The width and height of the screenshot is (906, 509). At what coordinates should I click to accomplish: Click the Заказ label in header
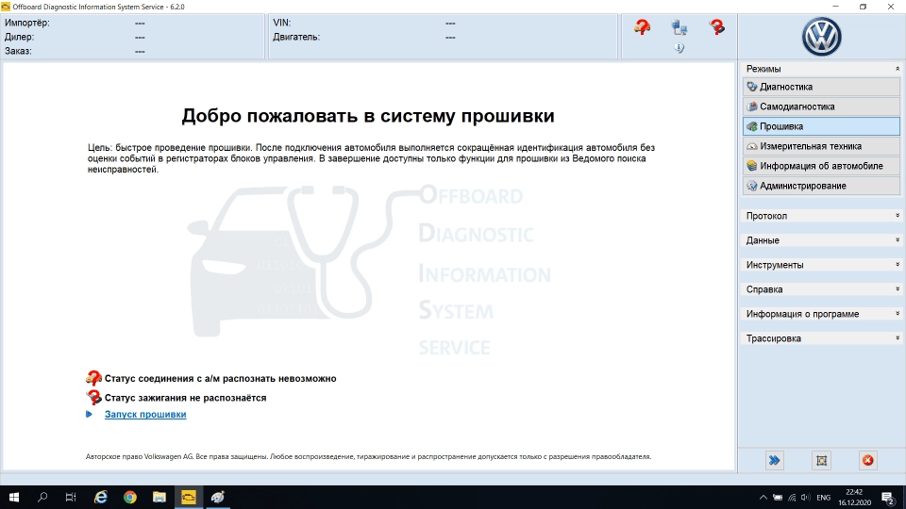pyautogui.click(x=18, y=51)
